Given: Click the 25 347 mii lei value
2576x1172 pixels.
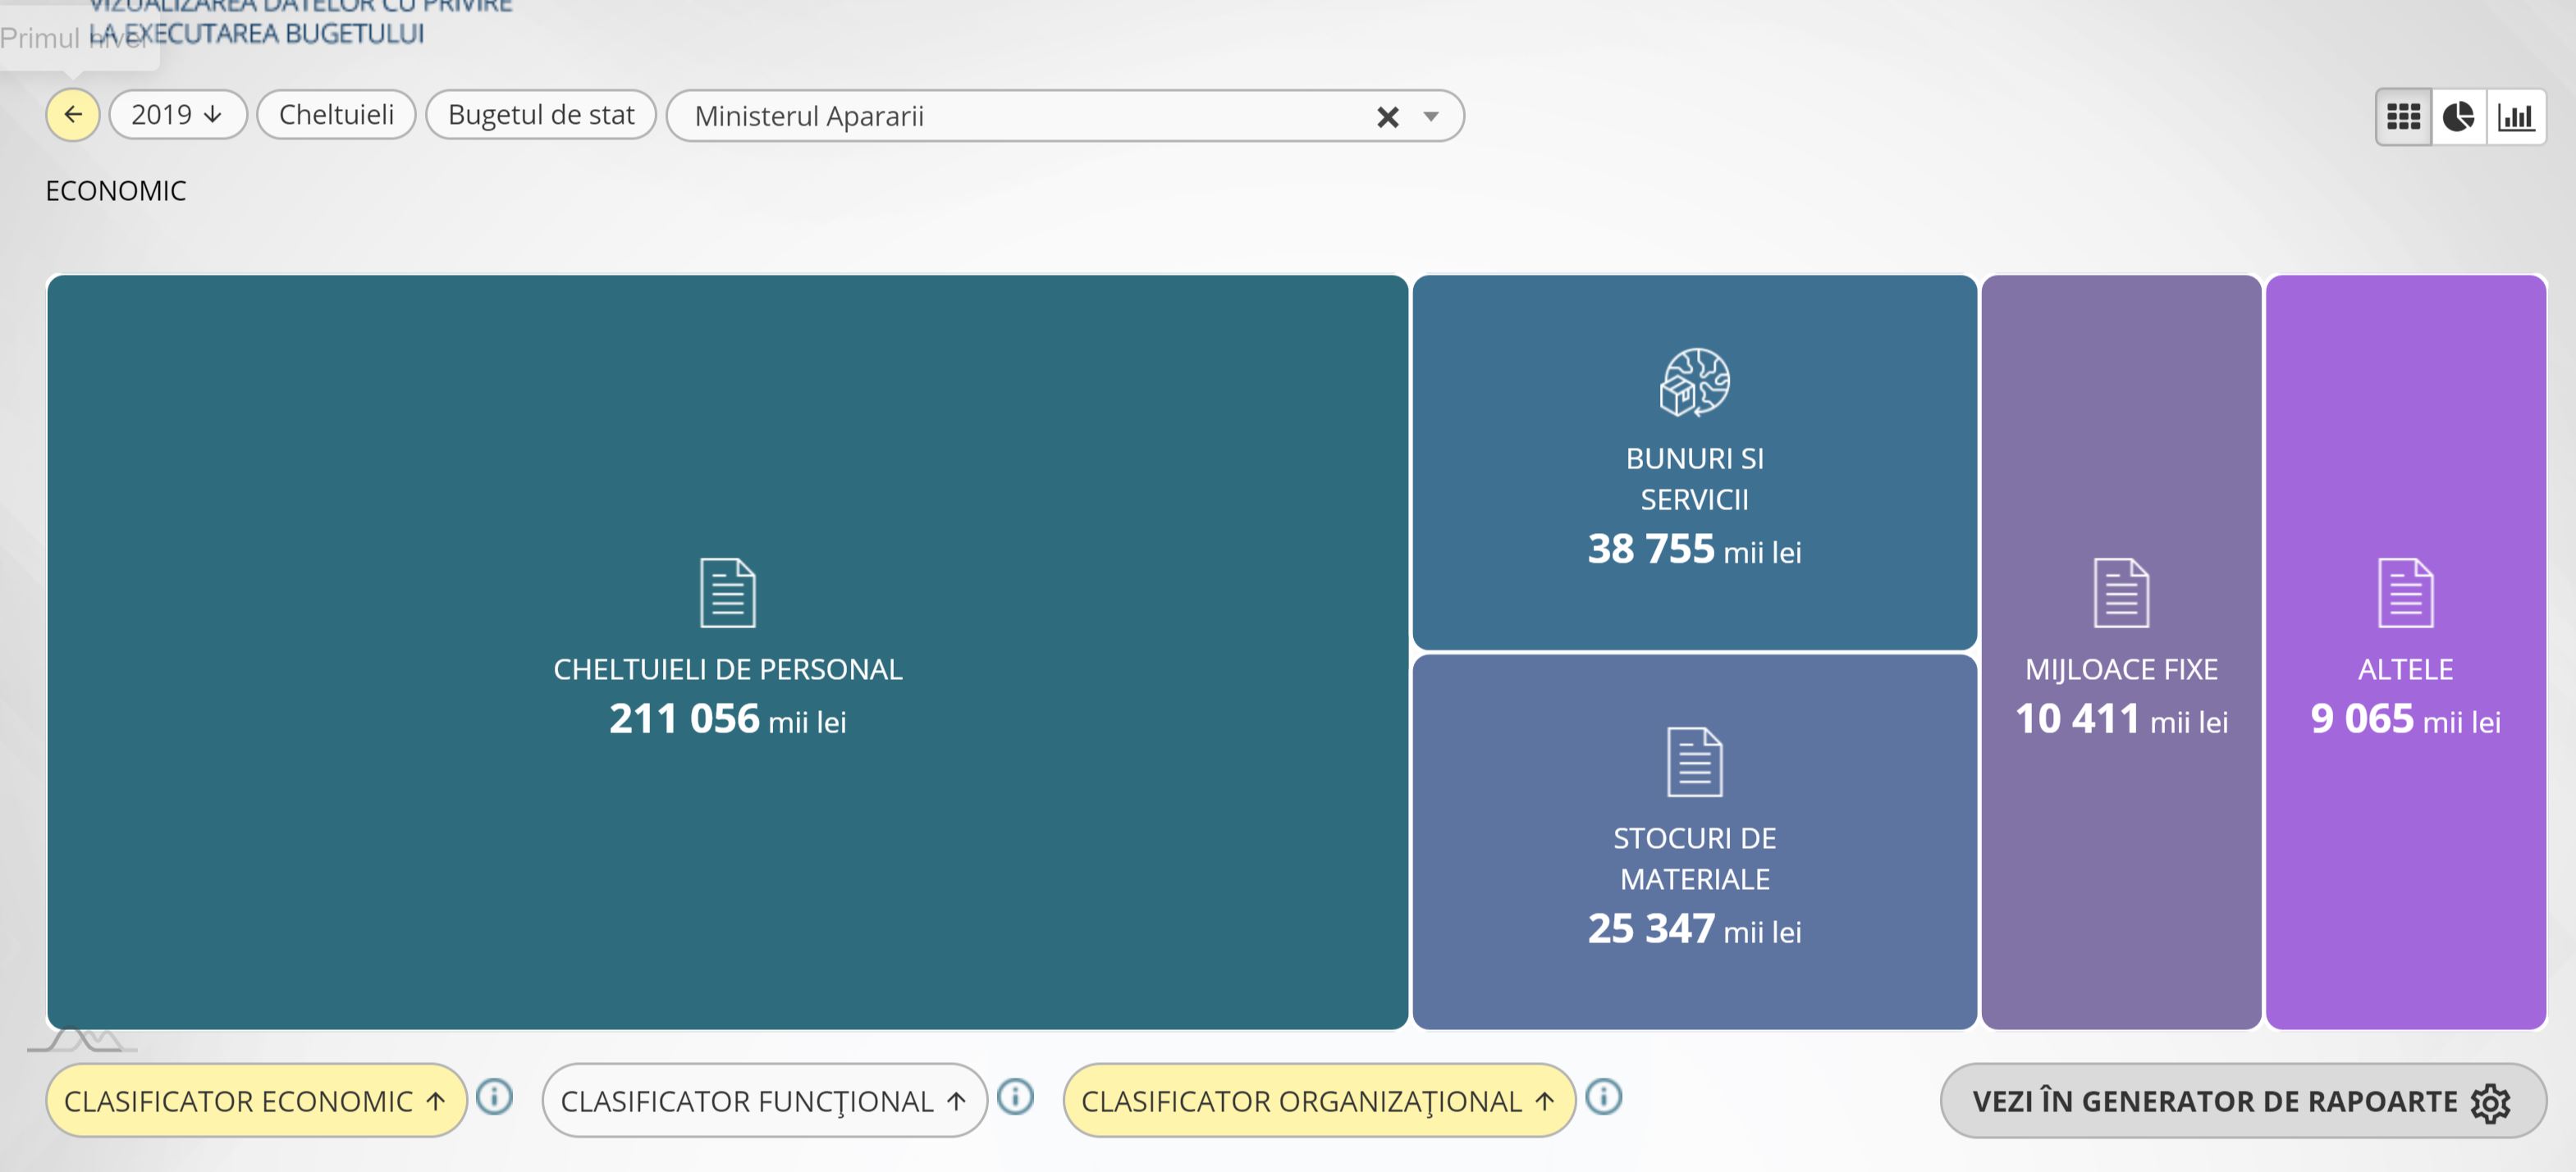Looking at the screenshot, I should pyautogui.click(x=1694, y=929).
